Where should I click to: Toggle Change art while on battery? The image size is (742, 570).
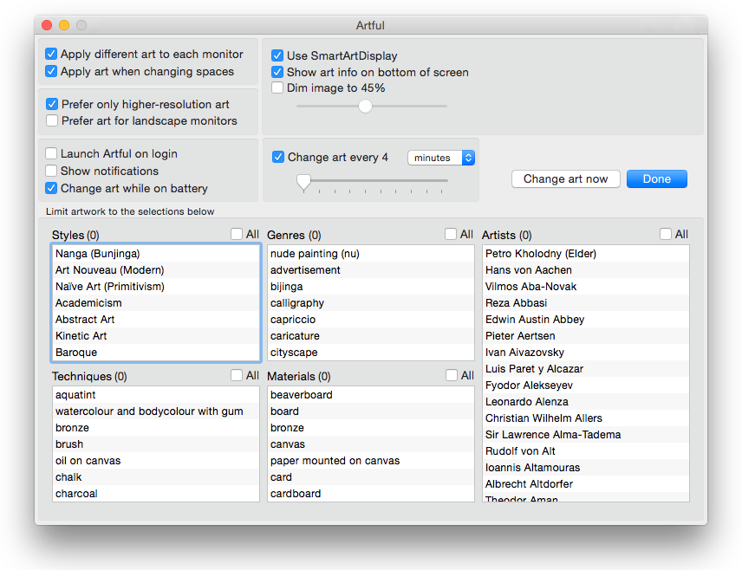[x=51, y=188]
